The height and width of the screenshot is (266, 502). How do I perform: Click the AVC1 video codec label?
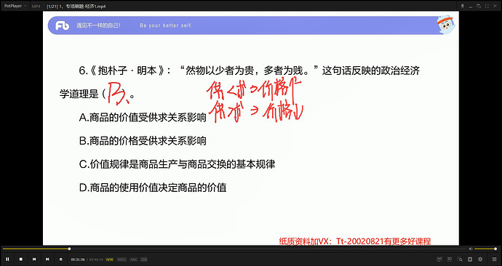pos(121,259)
